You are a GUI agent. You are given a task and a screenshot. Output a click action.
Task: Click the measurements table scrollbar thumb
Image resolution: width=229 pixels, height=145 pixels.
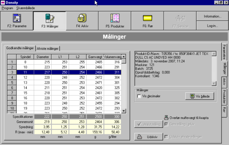pyautogui.click(x=124, y=61)
